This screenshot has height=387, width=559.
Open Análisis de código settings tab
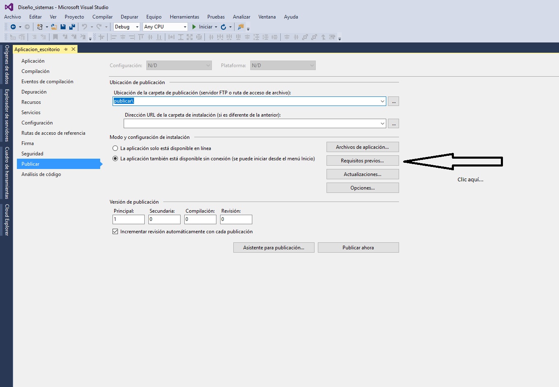click(x=41, y=174)
